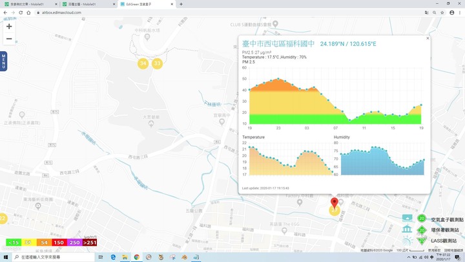This screenshot has width=465, height=262.
Task: Open Blender from the taskbar
Action: (x=184, y=257)
